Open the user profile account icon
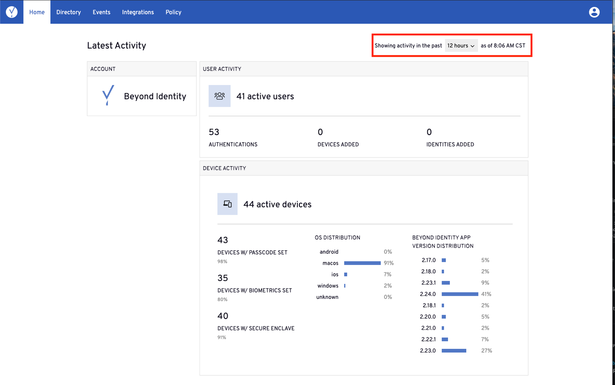Viewport: 615px width, 385px height. [594, 12]
